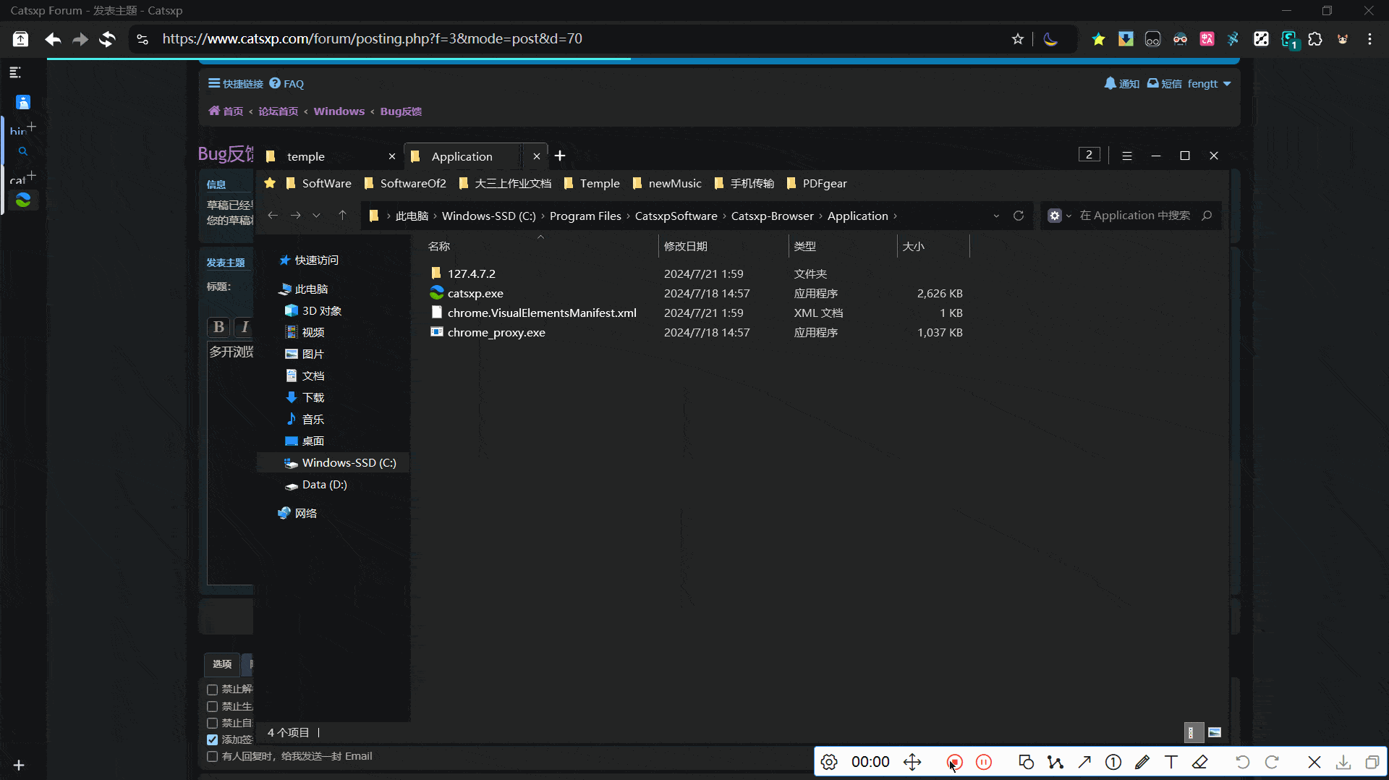Open the browser three-dot main menu
The image size is (1389, 780).
[1369, 39]
